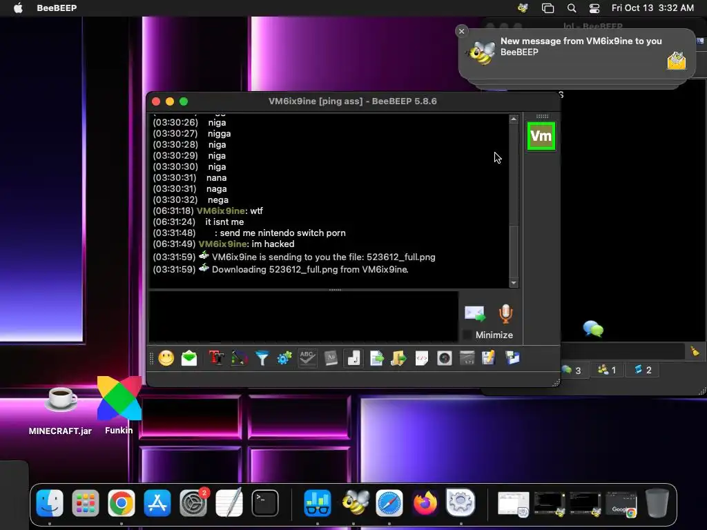Click the camera screenshot icon in toolbar
This screenshot has height=530, width=707.
[x=445, y=358]
